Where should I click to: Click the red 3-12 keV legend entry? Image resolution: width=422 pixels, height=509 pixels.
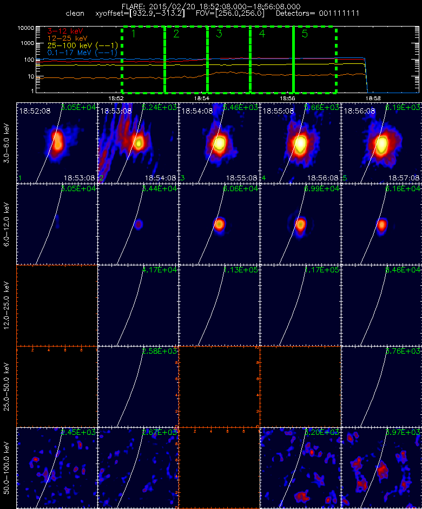coord(65,31)
